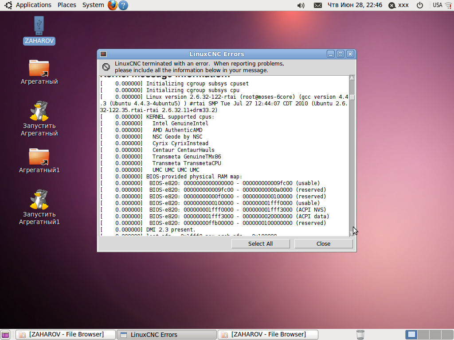This screenshot has height=340, width=454.
Task: Click the 'Transmeta GenuineTMx86' log line
Action: (x=160, y=157)
